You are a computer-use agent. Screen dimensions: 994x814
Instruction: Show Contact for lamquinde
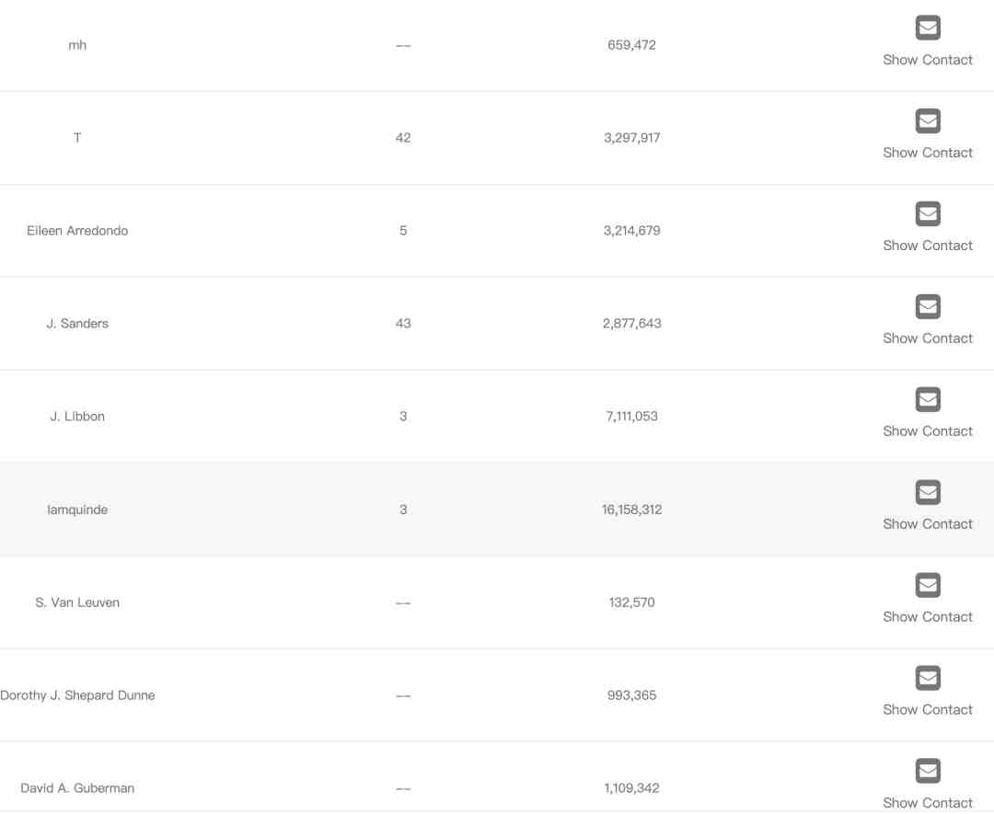928,524
